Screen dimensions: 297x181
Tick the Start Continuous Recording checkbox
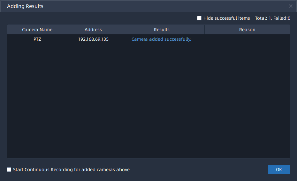click(9, 170)
